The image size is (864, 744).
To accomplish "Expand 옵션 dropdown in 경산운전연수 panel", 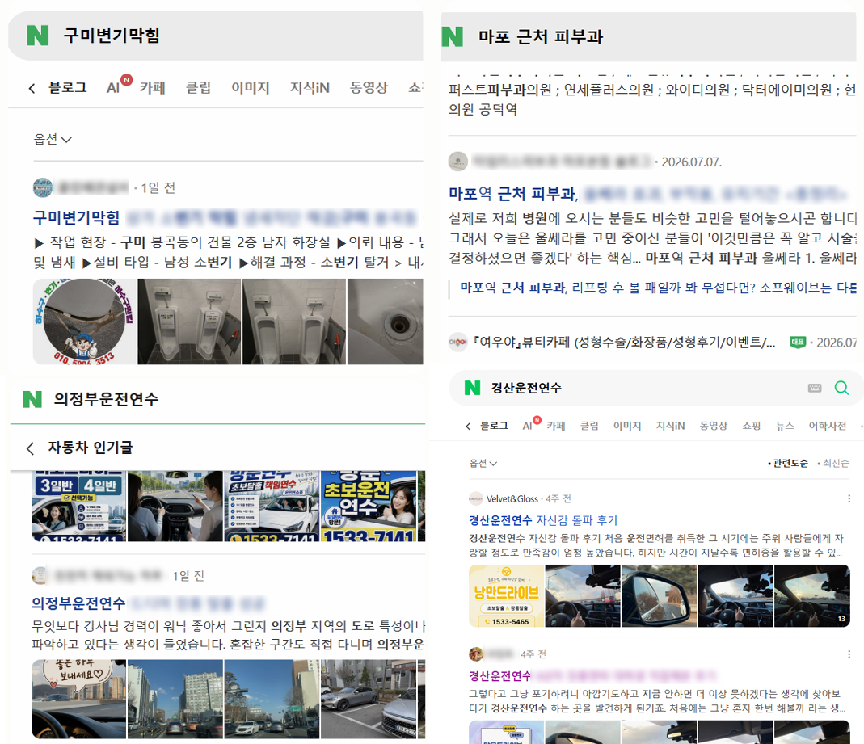I will pyautogui.click(x=483, y=463).
